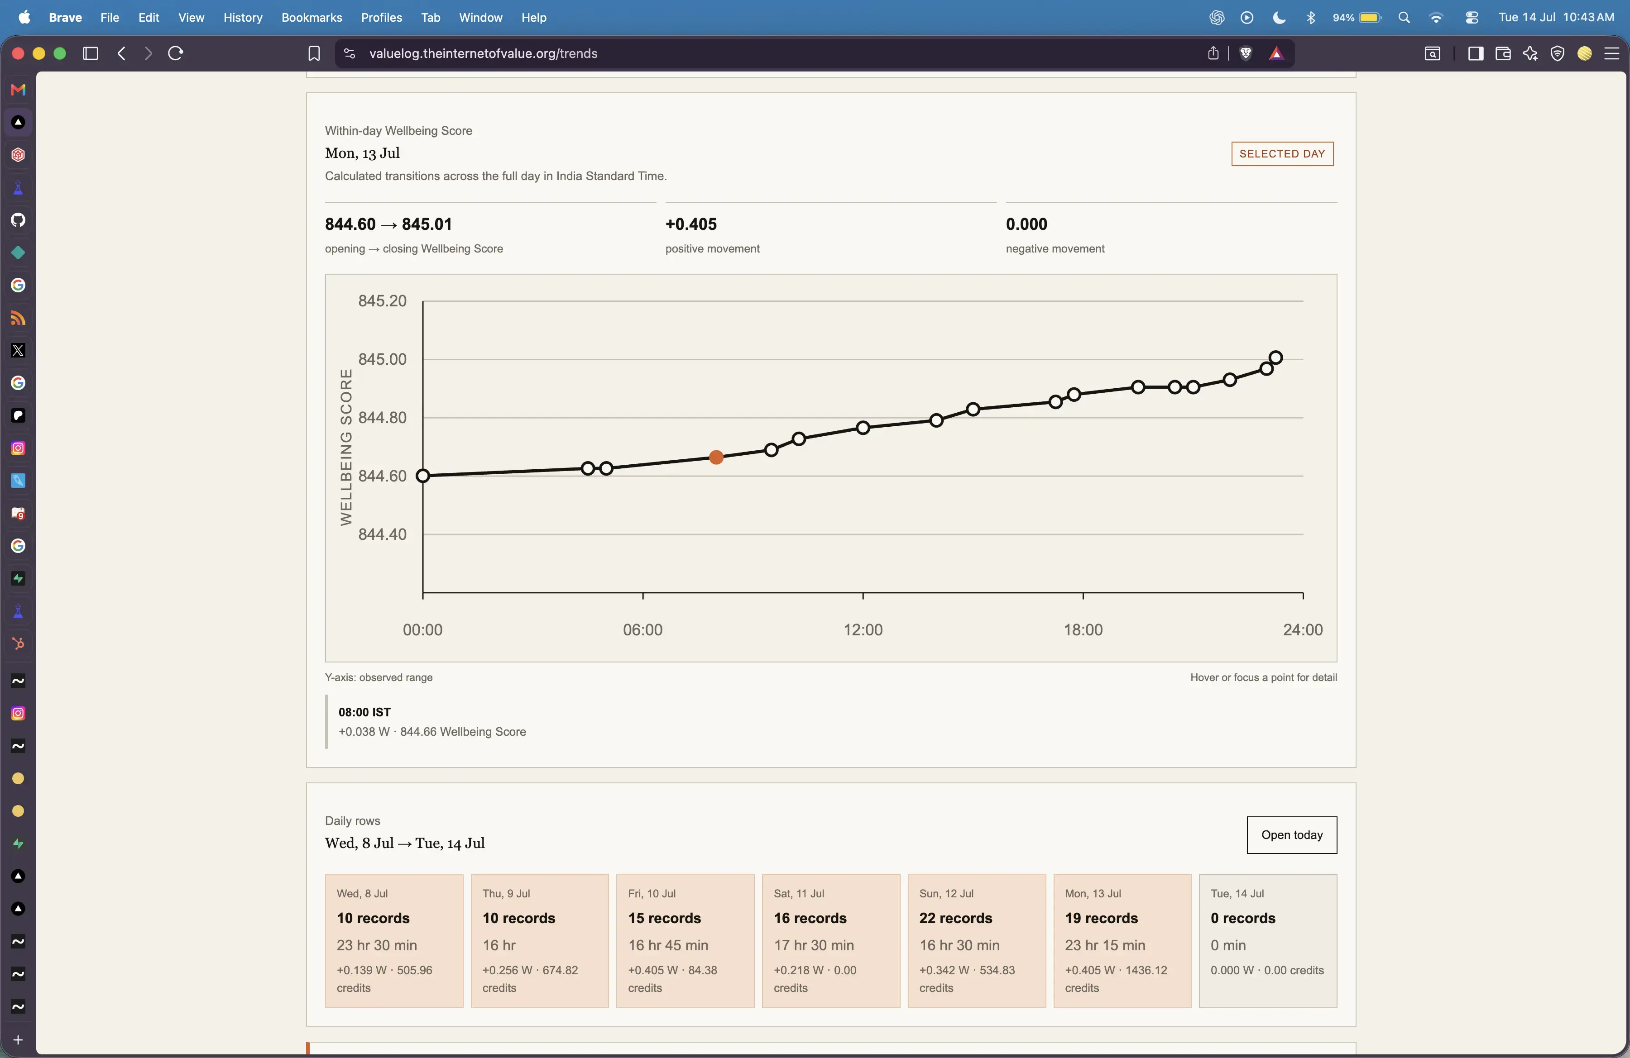Click the SELECTED DAY badge
The height and width of the screenshot is (1058, 1630).
point(1282,154)
